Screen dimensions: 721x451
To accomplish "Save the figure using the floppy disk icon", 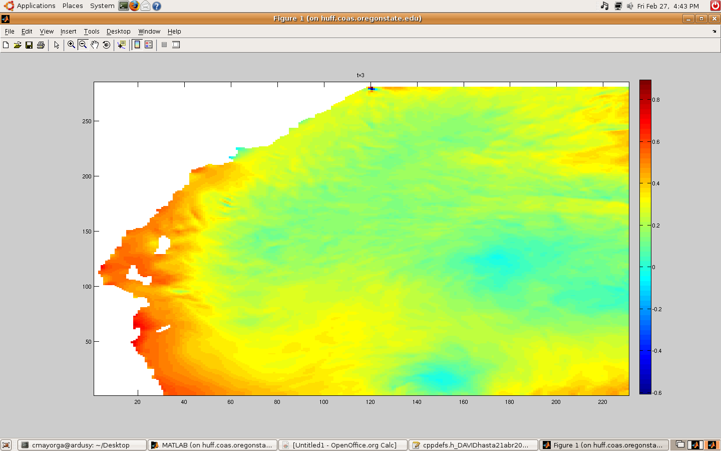I will pos(29,45).
